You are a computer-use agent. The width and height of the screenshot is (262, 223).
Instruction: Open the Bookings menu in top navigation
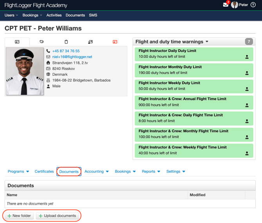click(32, 15)
